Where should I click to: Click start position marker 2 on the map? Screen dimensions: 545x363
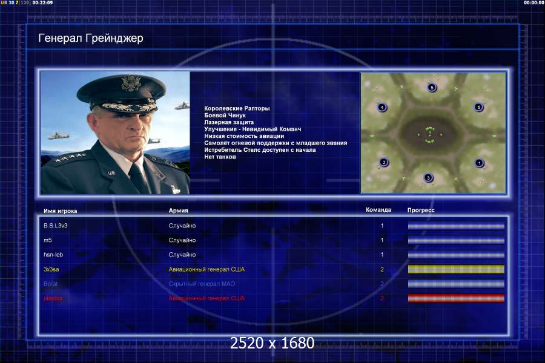tap(384, 162)
